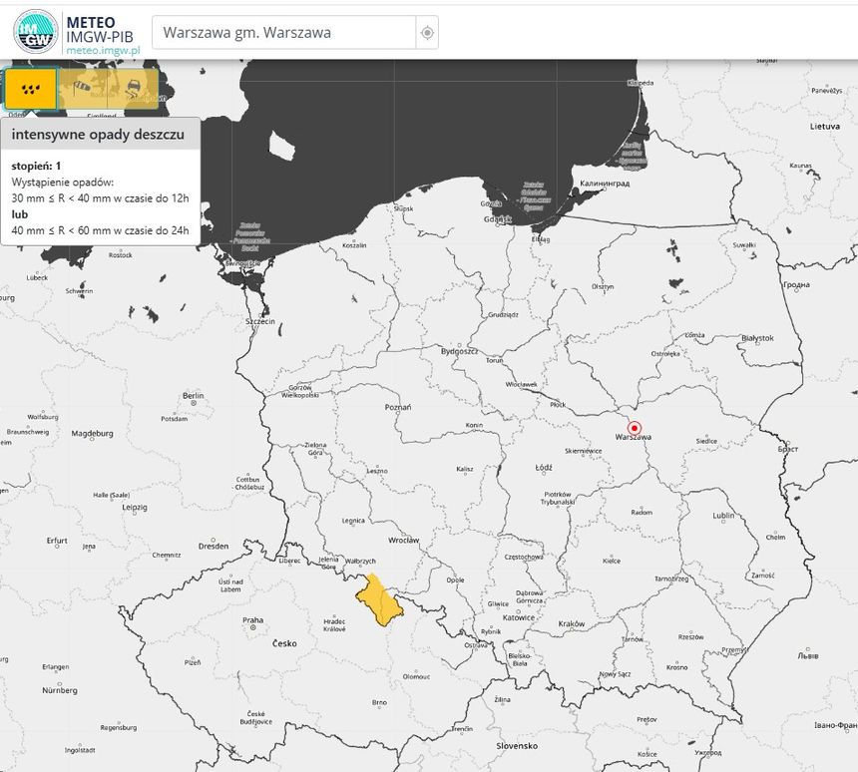Click the Brno label on the map
The image size is (858, 772).
(379, 702)
